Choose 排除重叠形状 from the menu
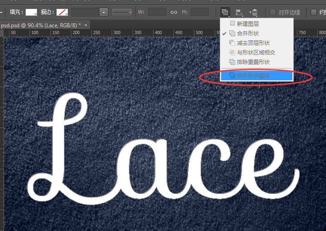The width and height of the screenshot is (326, 231). (x=257, y=62)
